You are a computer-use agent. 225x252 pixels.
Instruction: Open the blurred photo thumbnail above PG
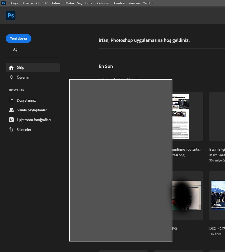coord(187,196)
